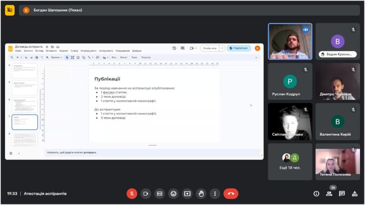
Task: Click the move to folder icon
Action: [52, 47]
